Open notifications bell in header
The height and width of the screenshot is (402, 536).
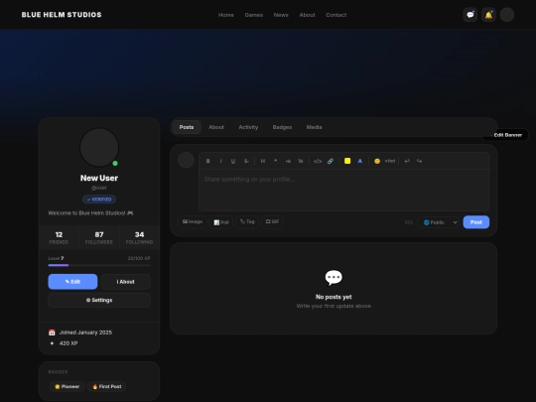[488, 15]
